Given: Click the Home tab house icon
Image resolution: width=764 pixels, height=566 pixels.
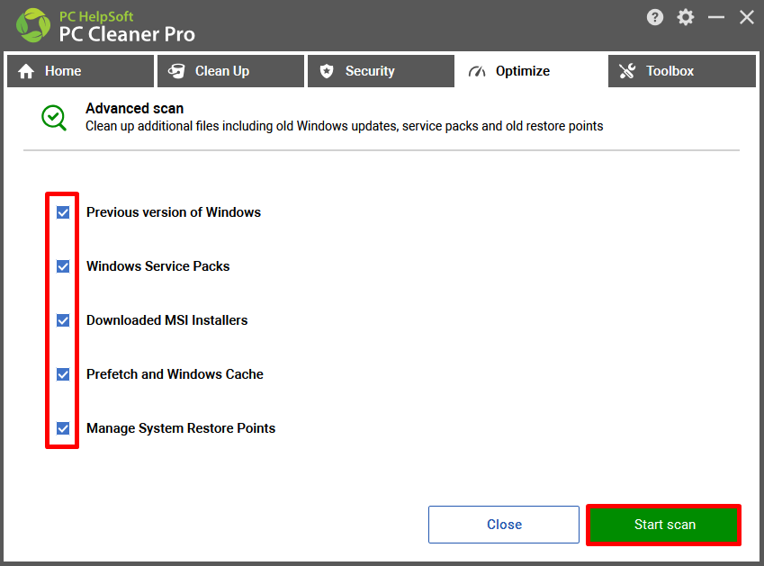Looking at the screenshot, I should pyautogui.click(x=26, y=72).
